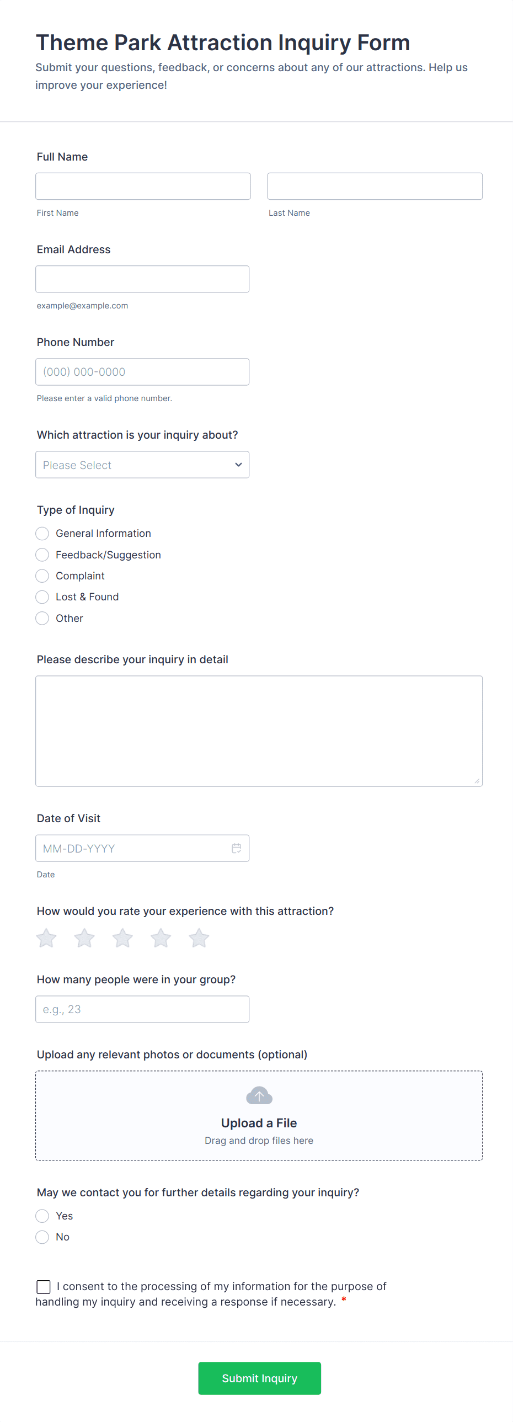Image resolution: width=513 pixels, height=1422 pixels.
Task: Select the General Information radio option
Action: click(x=42, y=533)
